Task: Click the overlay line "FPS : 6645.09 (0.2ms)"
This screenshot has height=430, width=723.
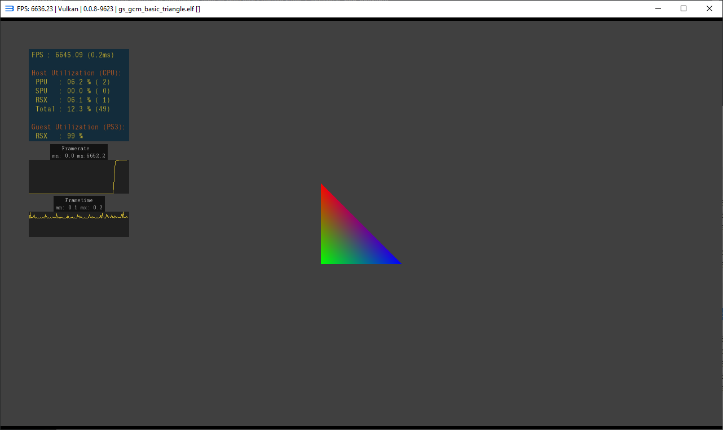Action: [73, 55]
